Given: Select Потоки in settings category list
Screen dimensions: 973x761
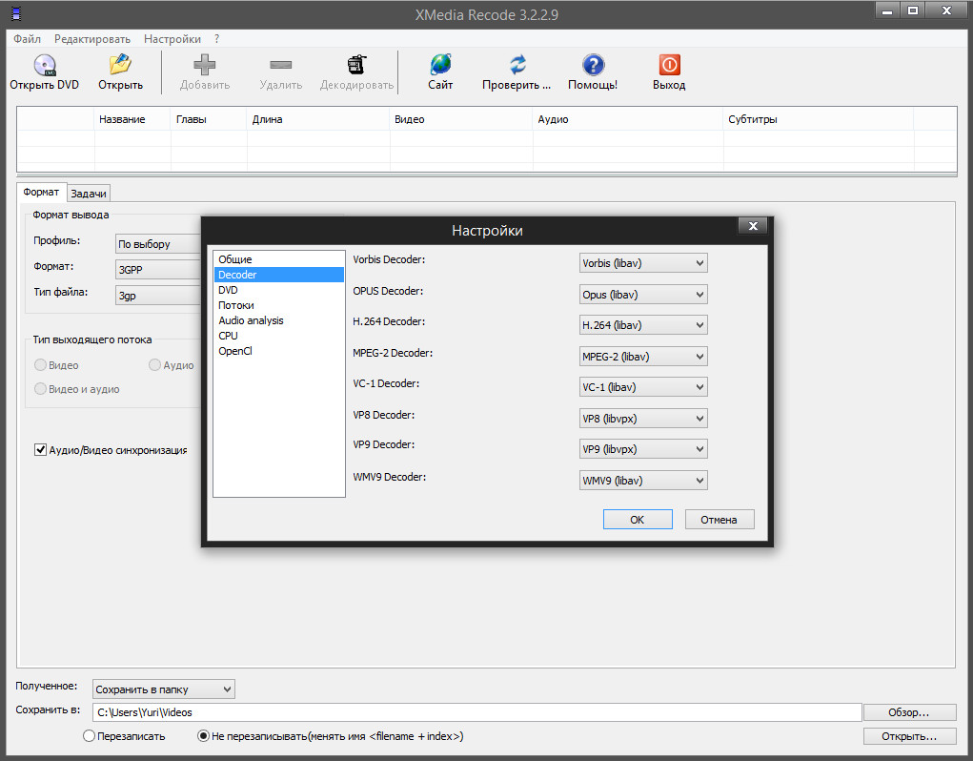Looking at the screenshot, I should (279, 305).
